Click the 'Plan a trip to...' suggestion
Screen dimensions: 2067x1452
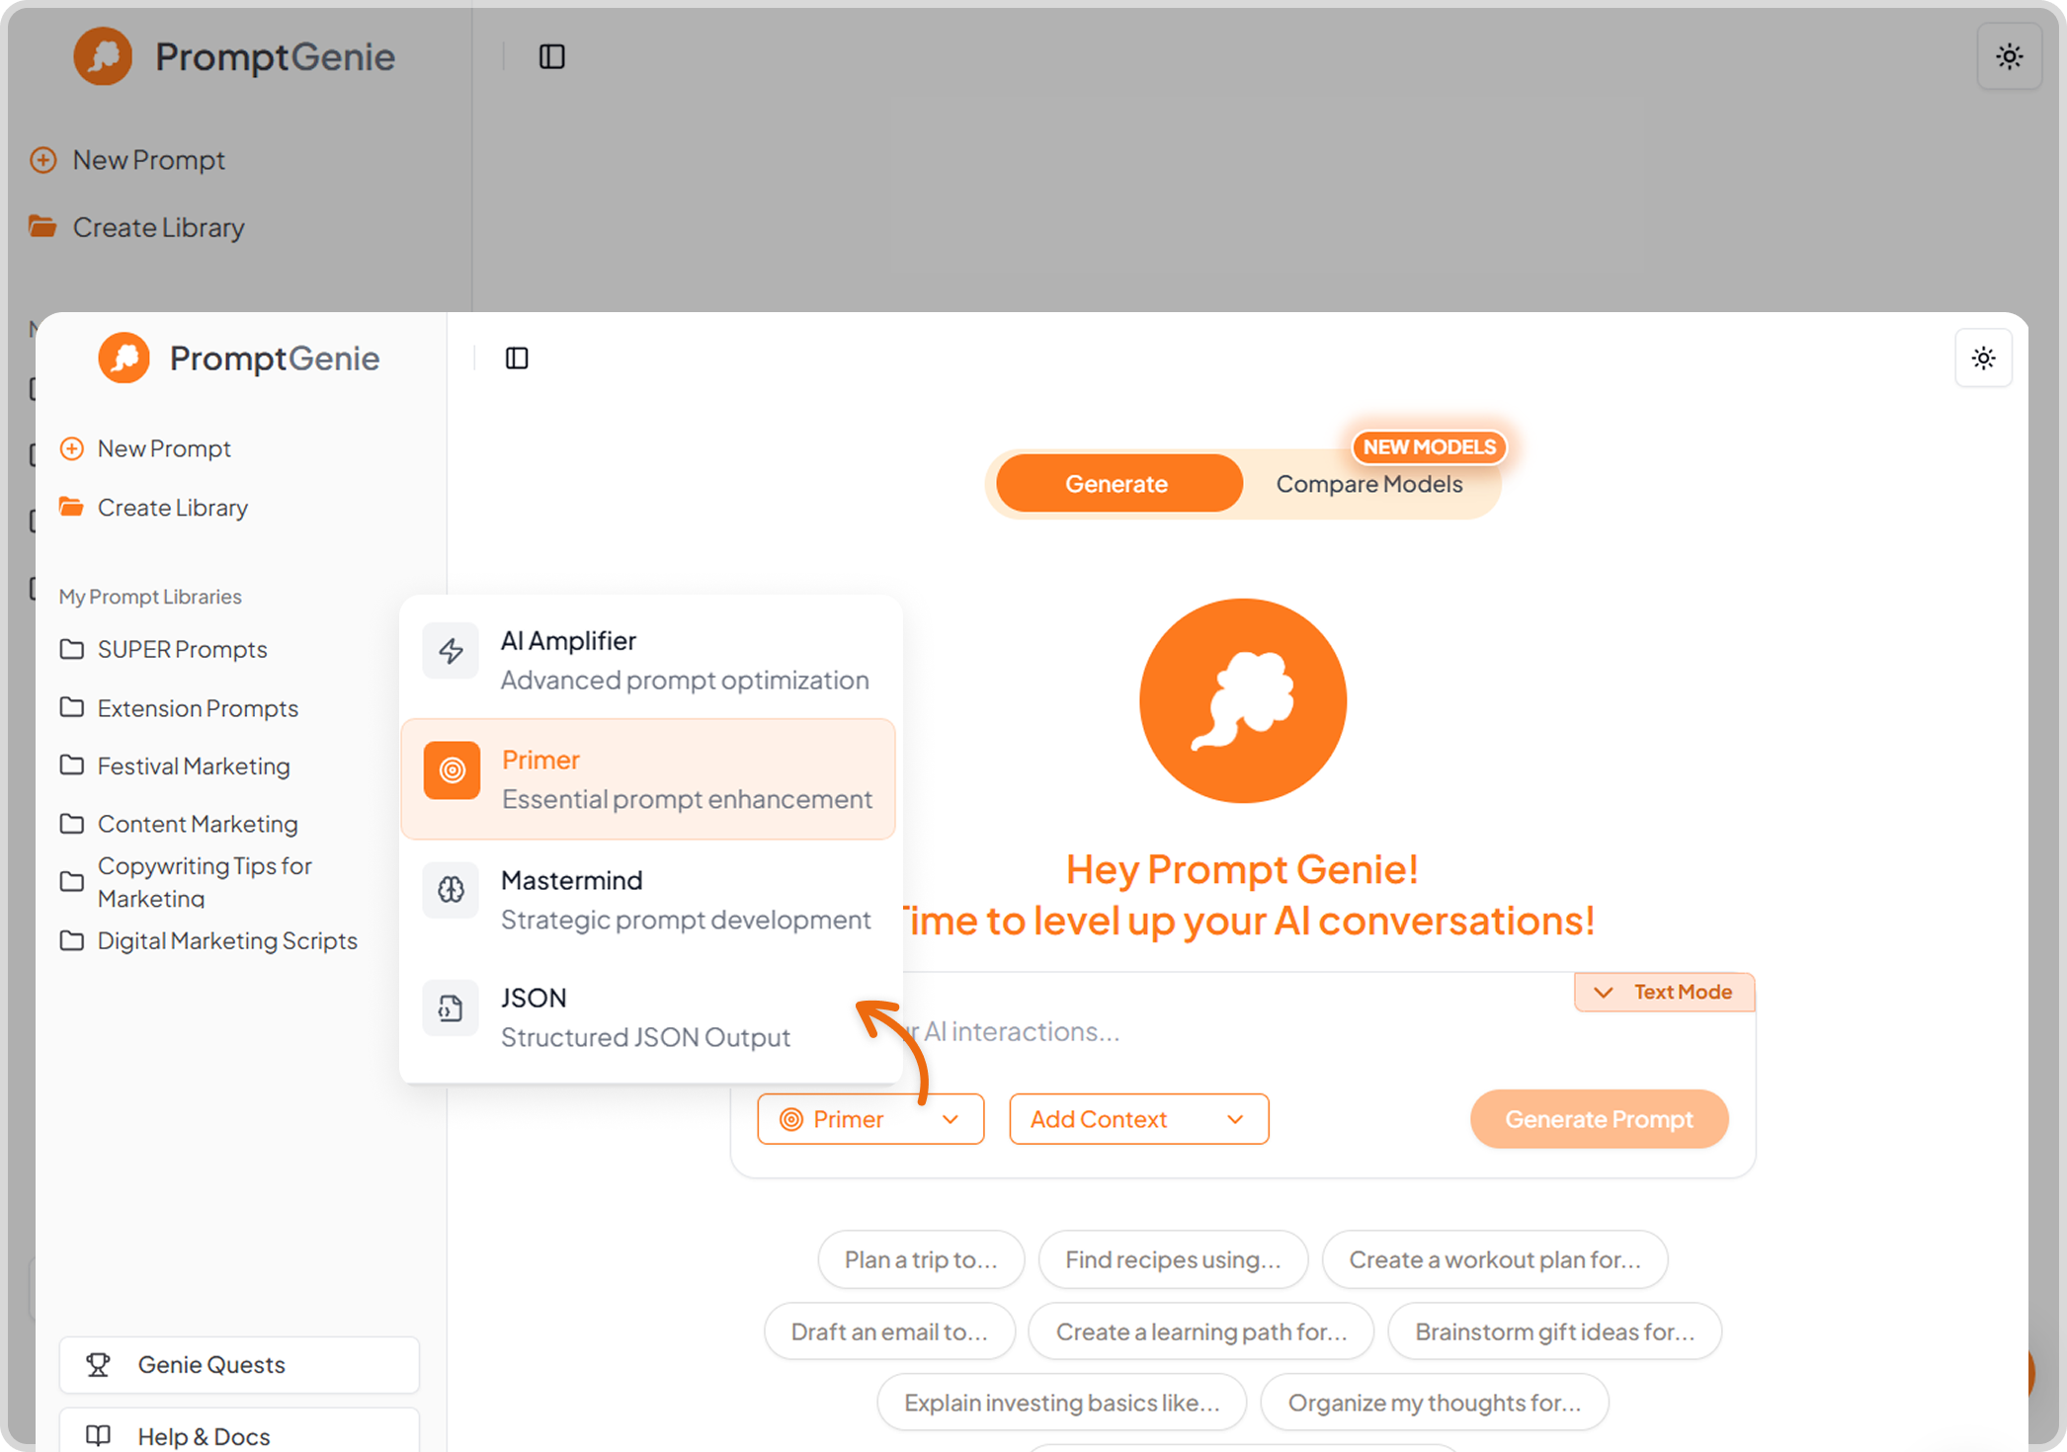click(x=921, y=1259)
